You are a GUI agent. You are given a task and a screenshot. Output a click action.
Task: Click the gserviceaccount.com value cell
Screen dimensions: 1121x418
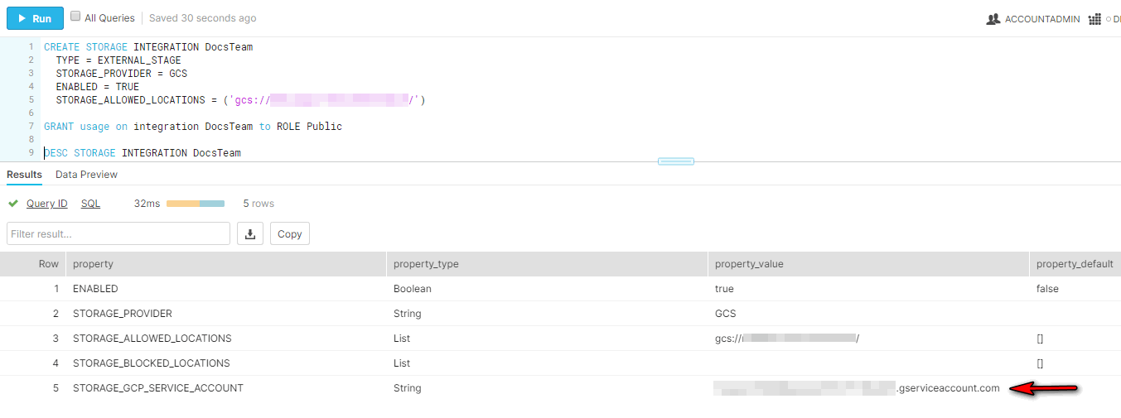[867, 388]
